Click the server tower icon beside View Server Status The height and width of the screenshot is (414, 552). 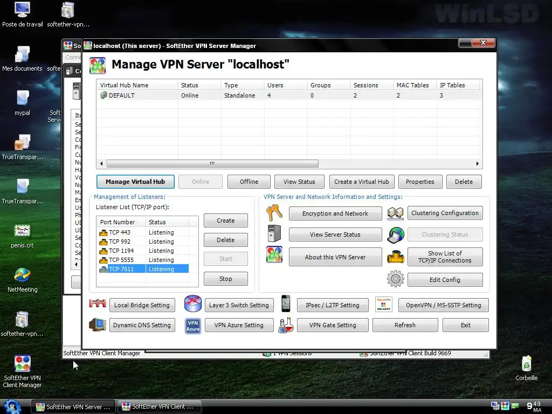click(274, 233)
